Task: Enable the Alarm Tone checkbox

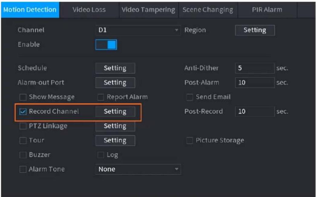Action: click(23, 169)
